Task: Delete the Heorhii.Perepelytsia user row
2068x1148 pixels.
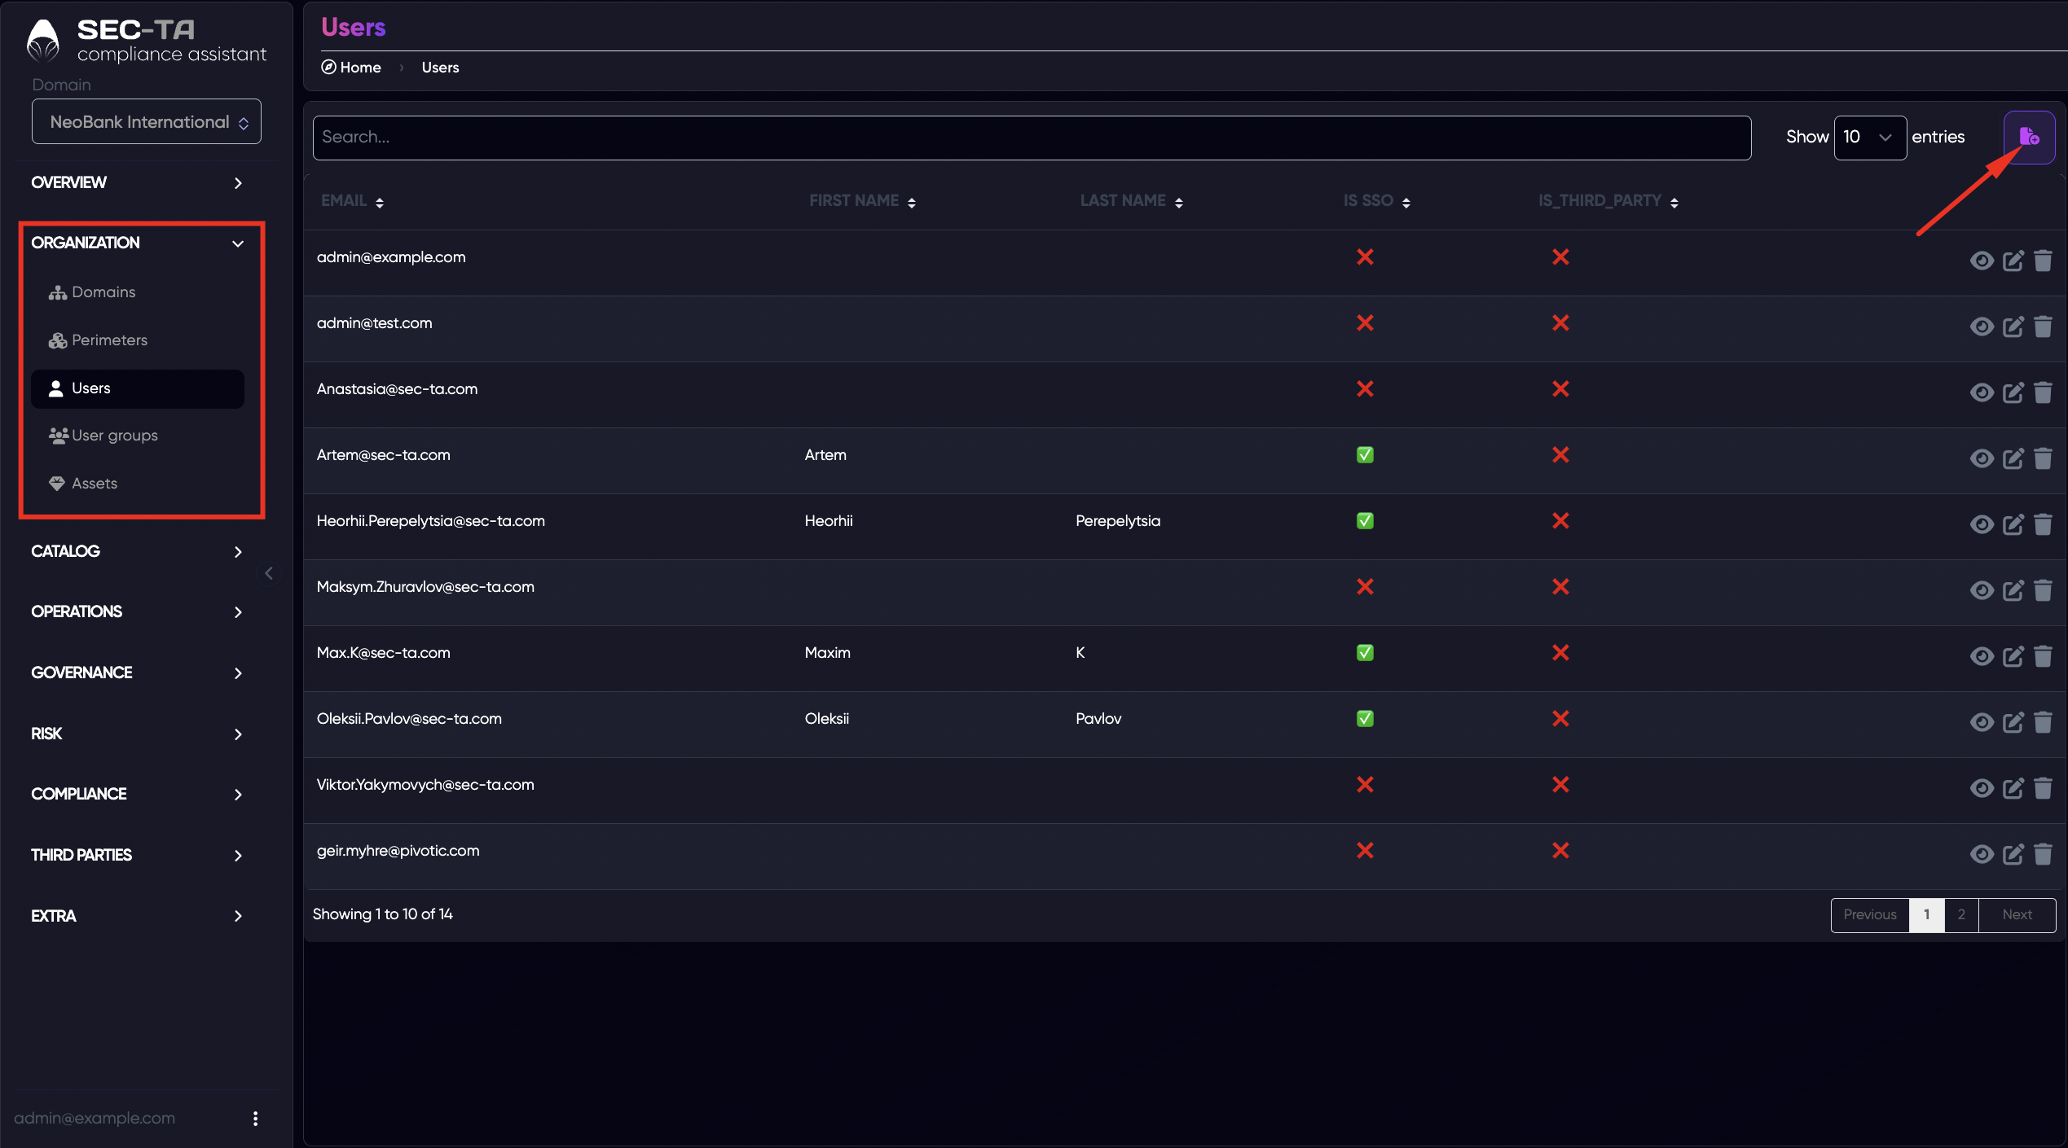Action: coord(2043,524)
